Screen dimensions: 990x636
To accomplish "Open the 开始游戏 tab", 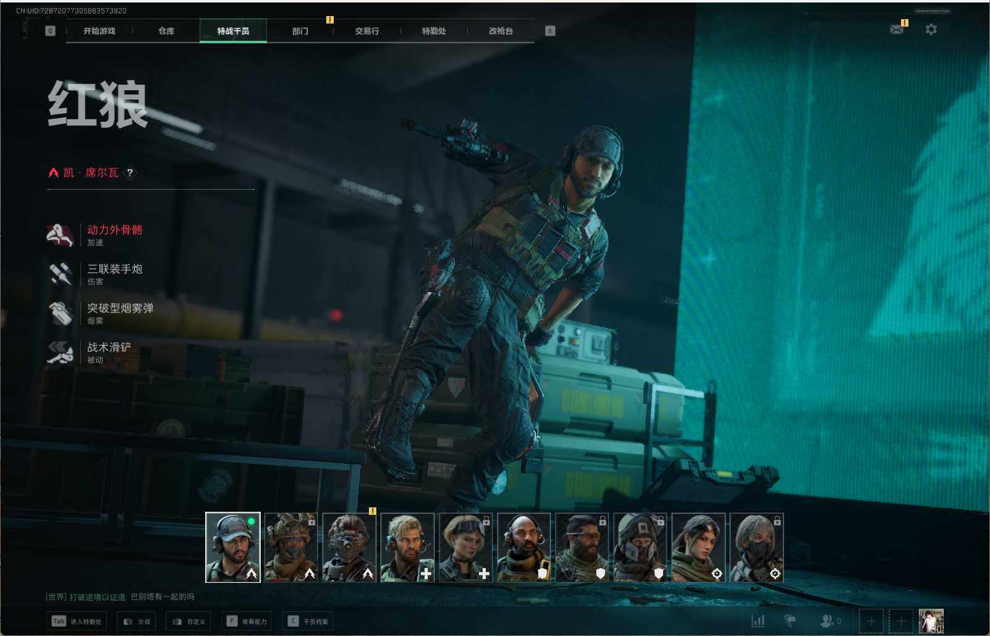I will pyautogui.click(x=99, y=31).
